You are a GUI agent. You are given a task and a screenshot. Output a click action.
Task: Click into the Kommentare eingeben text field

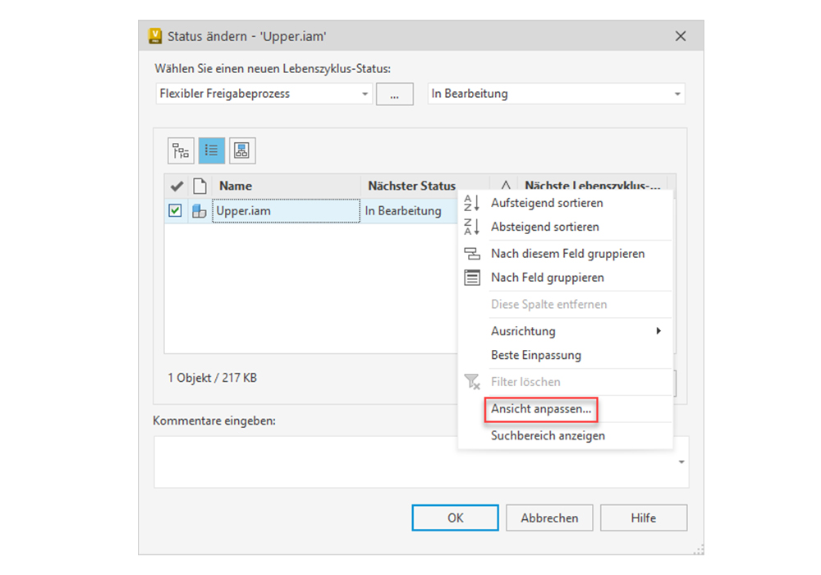pos(415,462)
